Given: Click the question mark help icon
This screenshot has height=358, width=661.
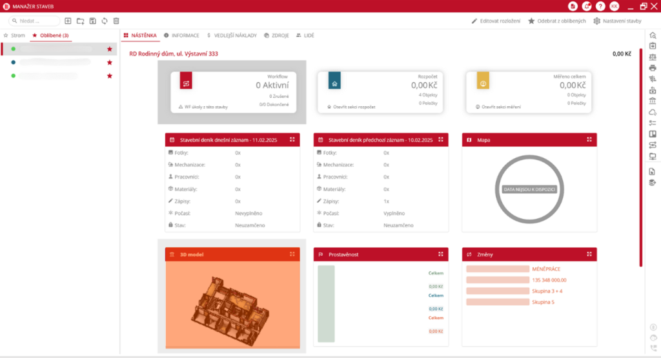Looking at the screenshot, I should 600,6.
